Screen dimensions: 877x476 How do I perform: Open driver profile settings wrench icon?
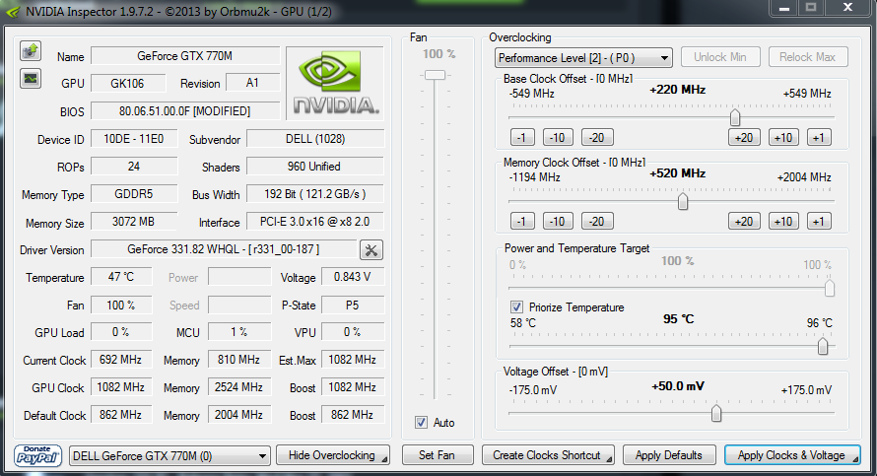371,249
